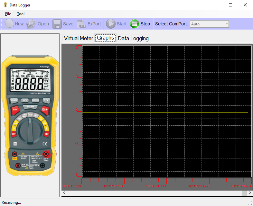Screen dimensions: 253x206
Task: Export data using the ExPort XLS icon
Action: [x=81, y=24]
